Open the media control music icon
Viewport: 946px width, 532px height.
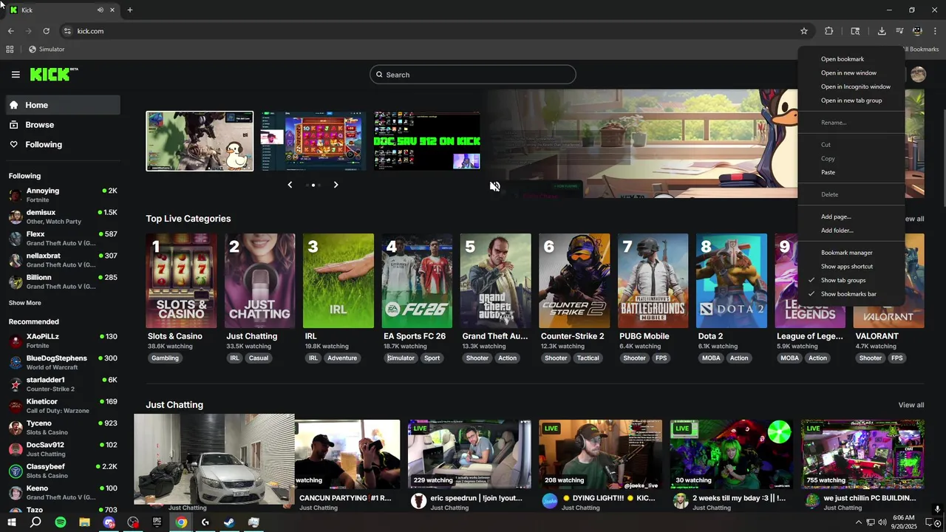pos(899,31)
